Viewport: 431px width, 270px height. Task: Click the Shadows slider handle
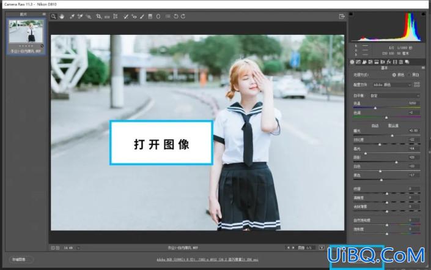pos(396,162)
